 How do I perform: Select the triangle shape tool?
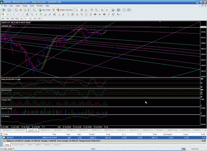[x=100, y=14]
